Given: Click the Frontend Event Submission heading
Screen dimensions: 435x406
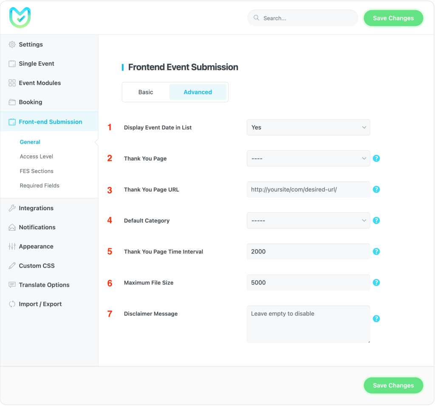Looking at the screenshot, I should point(183,67).
